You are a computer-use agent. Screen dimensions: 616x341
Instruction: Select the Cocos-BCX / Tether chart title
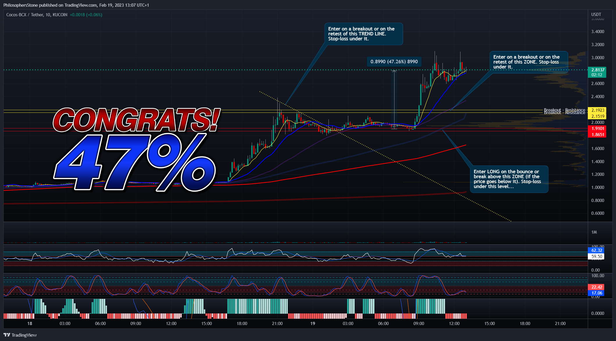point(37,15)
